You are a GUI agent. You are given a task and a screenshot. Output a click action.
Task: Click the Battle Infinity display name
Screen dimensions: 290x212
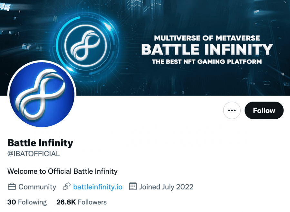pos(40,143)
